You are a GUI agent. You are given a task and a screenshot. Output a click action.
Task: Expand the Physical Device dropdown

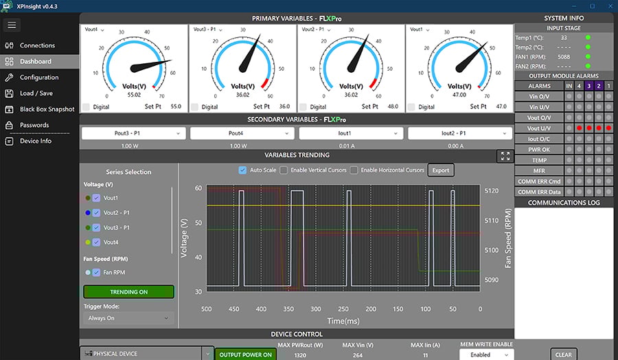point(208,354)
